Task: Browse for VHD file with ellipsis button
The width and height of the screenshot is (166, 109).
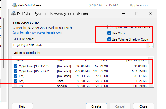Action: point(151,46)
